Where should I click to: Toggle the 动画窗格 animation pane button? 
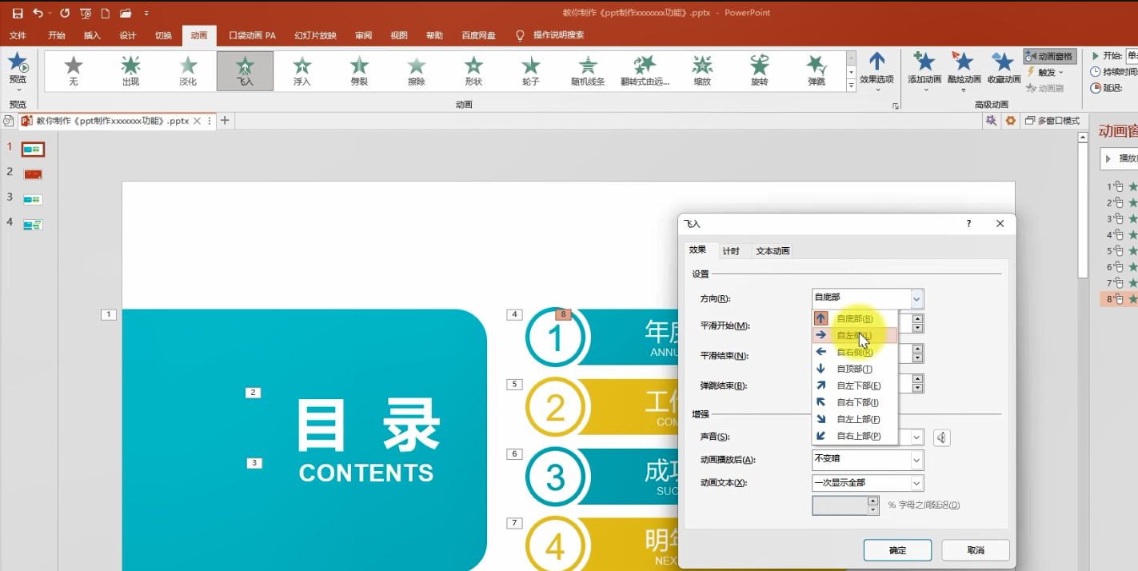(x=1050, y=56)
